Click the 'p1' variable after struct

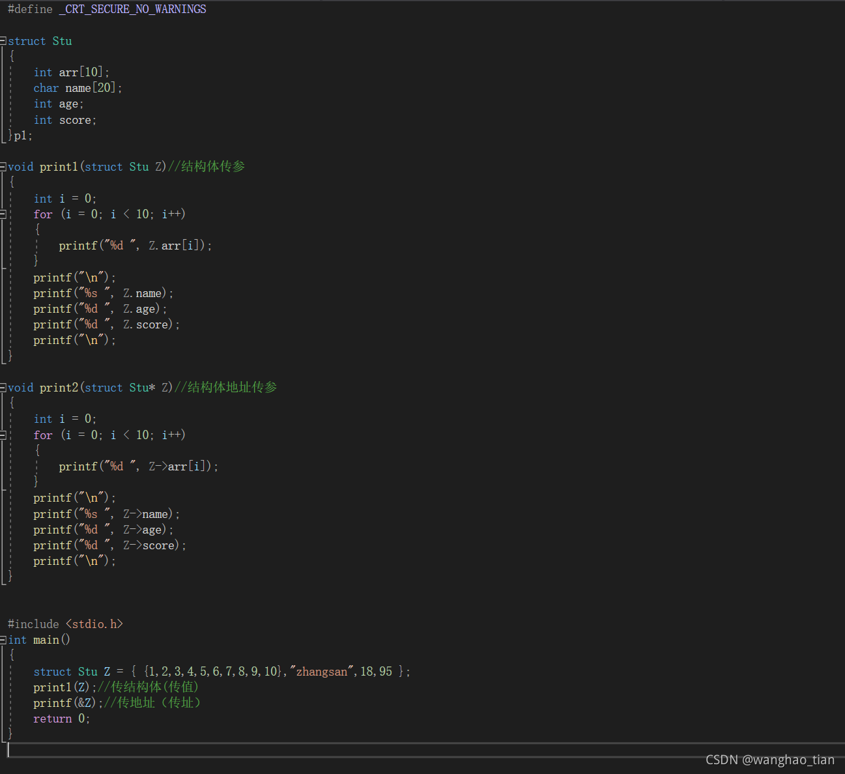click(x=21, y=136)
